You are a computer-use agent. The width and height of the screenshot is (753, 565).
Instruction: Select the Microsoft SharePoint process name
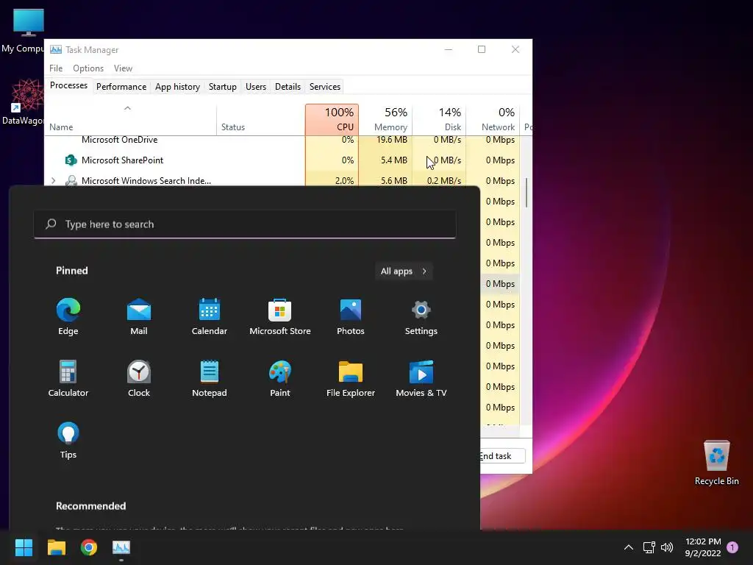point(123,160)
